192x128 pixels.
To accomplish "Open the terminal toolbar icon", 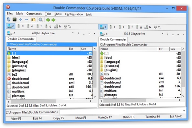I will coord(15,19).
